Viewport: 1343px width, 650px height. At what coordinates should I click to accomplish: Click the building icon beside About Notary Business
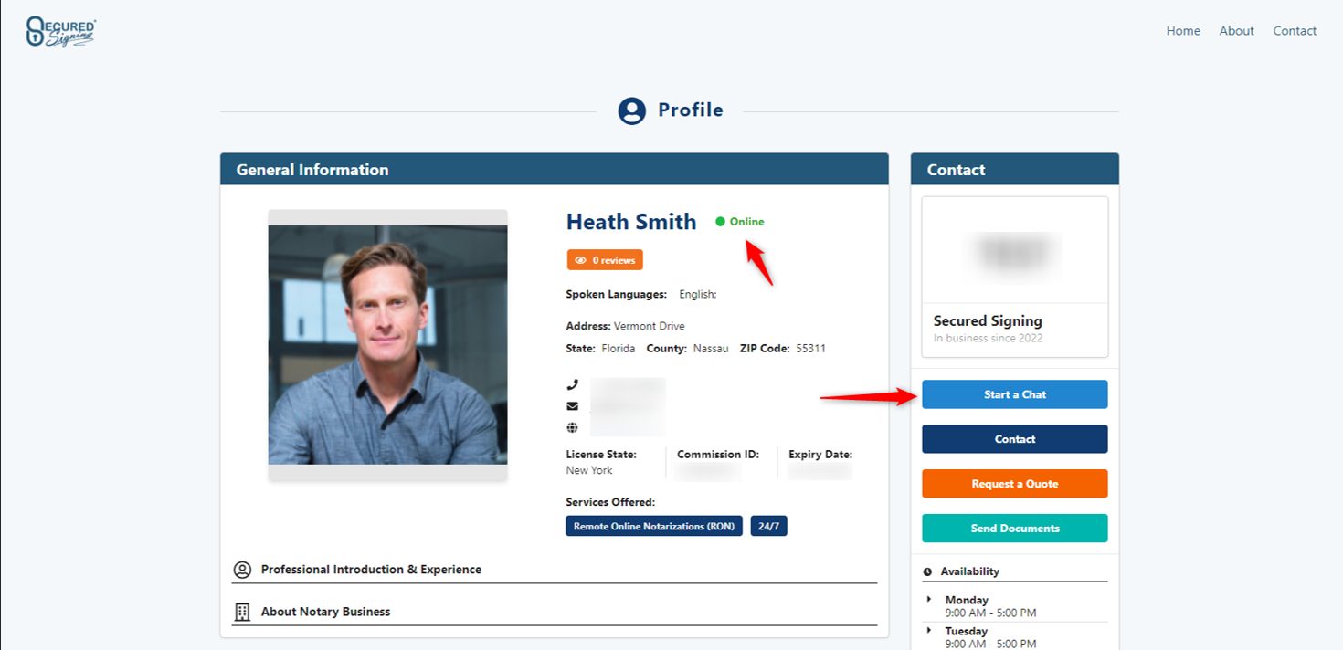coord(242,612)
